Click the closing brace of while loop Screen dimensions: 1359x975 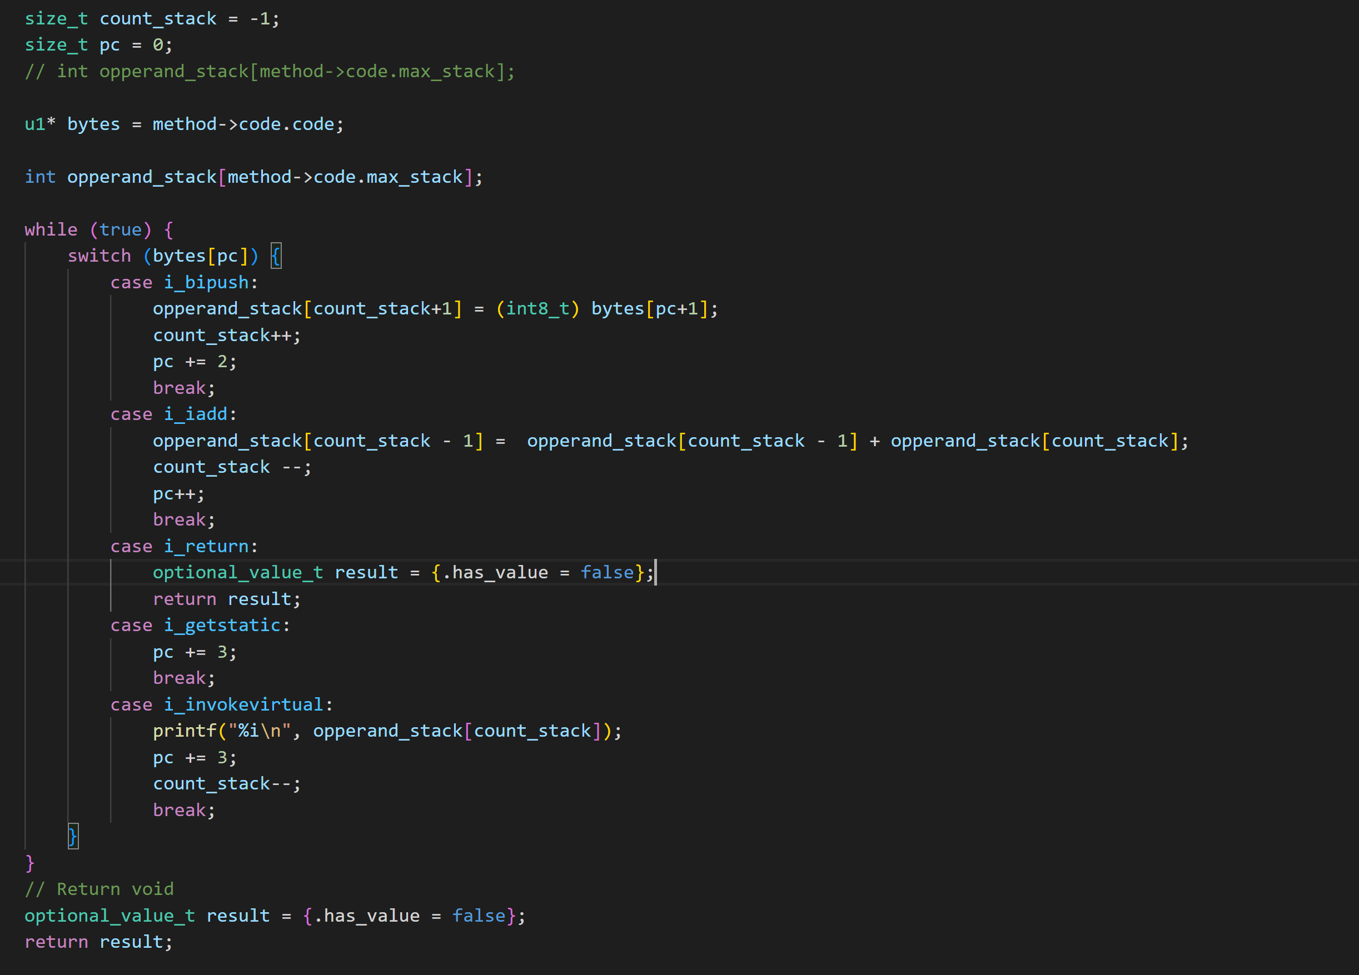pos(29,863)
